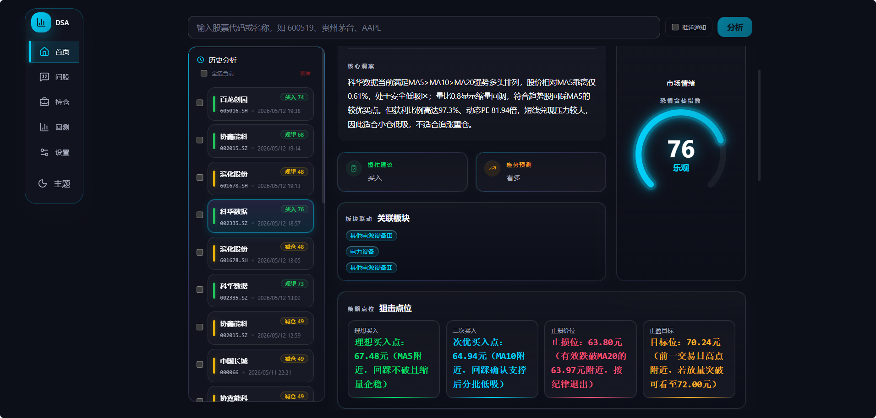Toggle the 推送通知 checkbox
The image size is (876, 418).
tap(675, 27)
